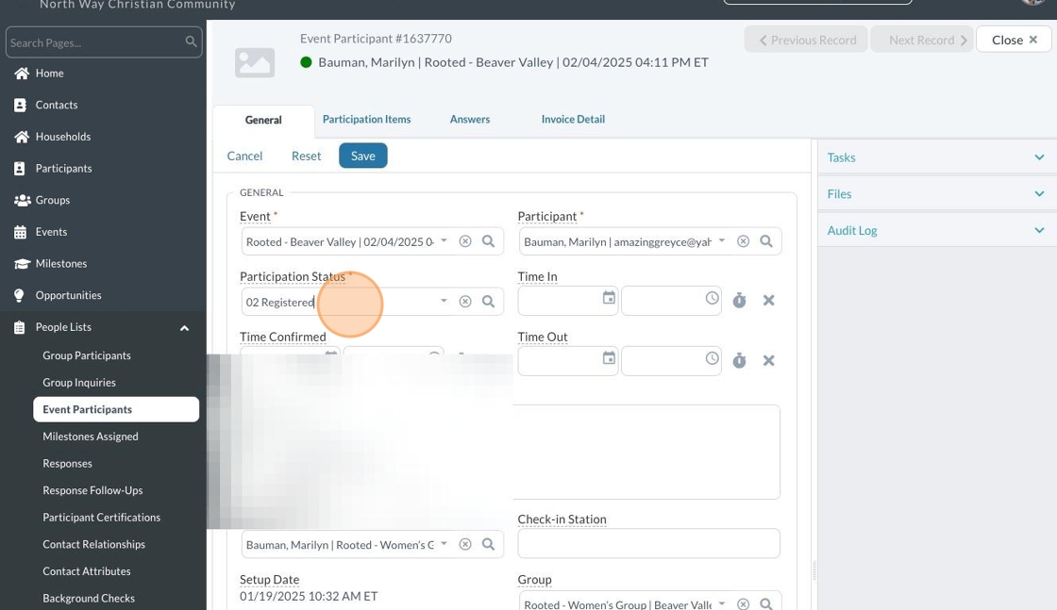
Task: Close the record view
Action: click(x=1014, y=40)
